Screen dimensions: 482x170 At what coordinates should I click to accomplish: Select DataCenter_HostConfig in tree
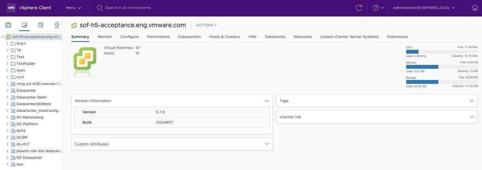click(x=39, y=111)
